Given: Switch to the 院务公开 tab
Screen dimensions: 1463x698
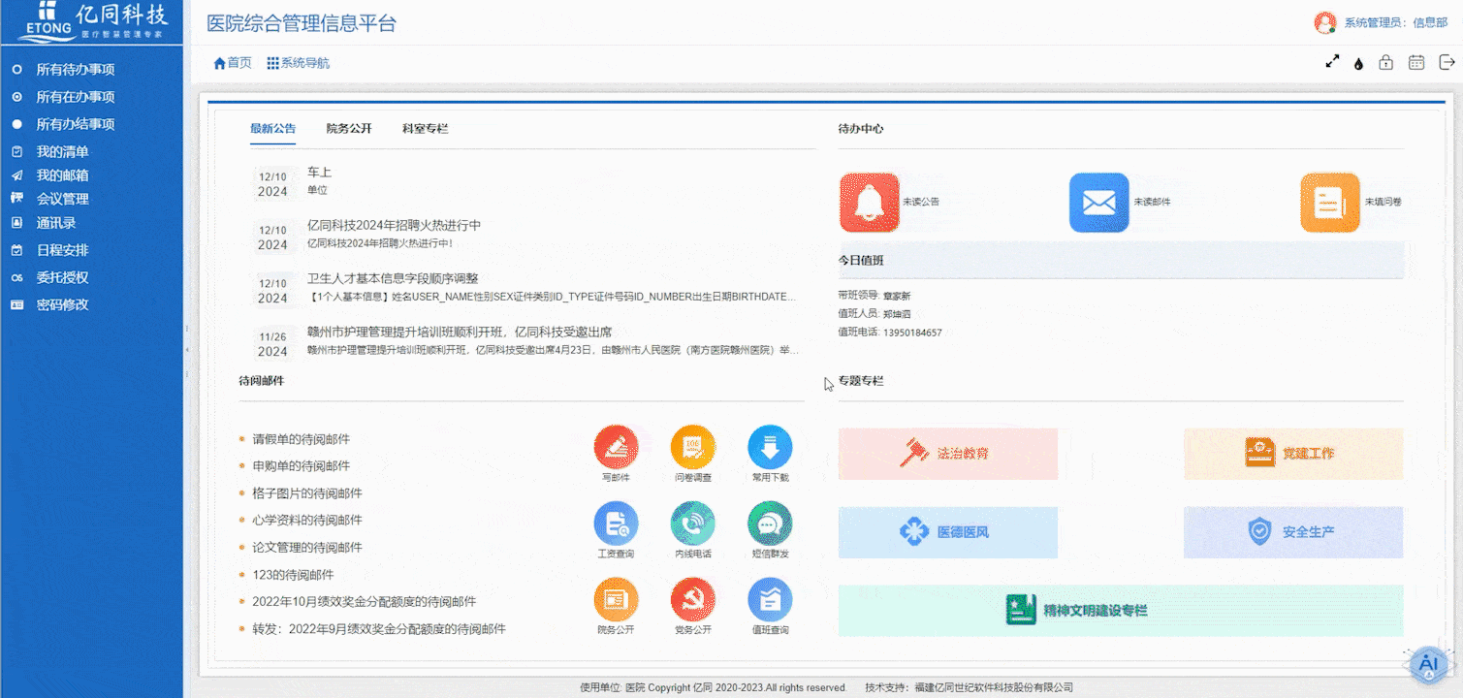Looking at the screenshot, I should pyautogui.click(x=349, y=128).
